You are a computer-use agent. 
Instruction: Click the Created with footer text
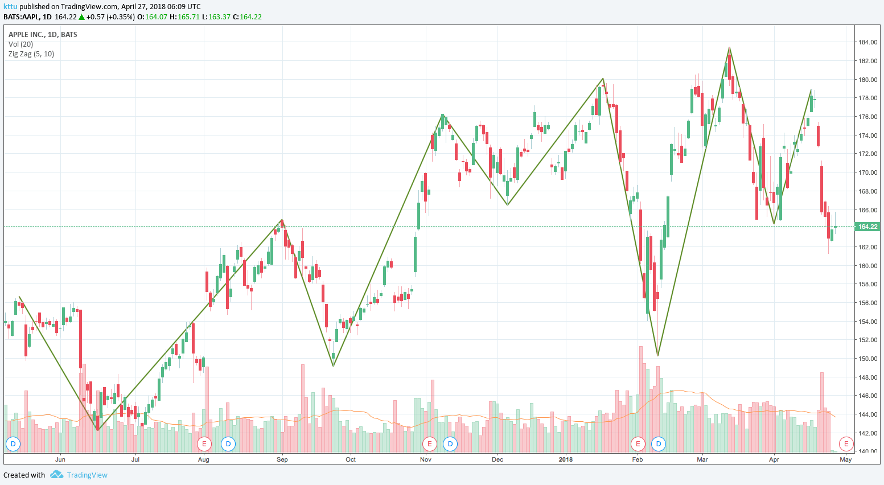click(24, 475)
